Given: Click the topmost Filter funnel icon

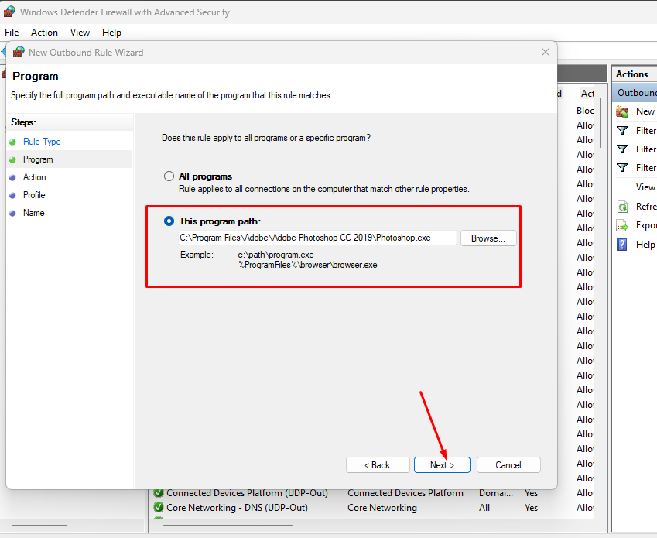Looking at the screenshot, I should point(622,131).
